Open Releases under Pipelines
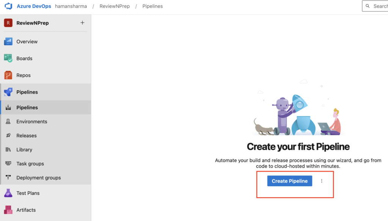Image resolution: width=388 pixels, height=221 pixels. pyautogui.click(x=27, y=136)
